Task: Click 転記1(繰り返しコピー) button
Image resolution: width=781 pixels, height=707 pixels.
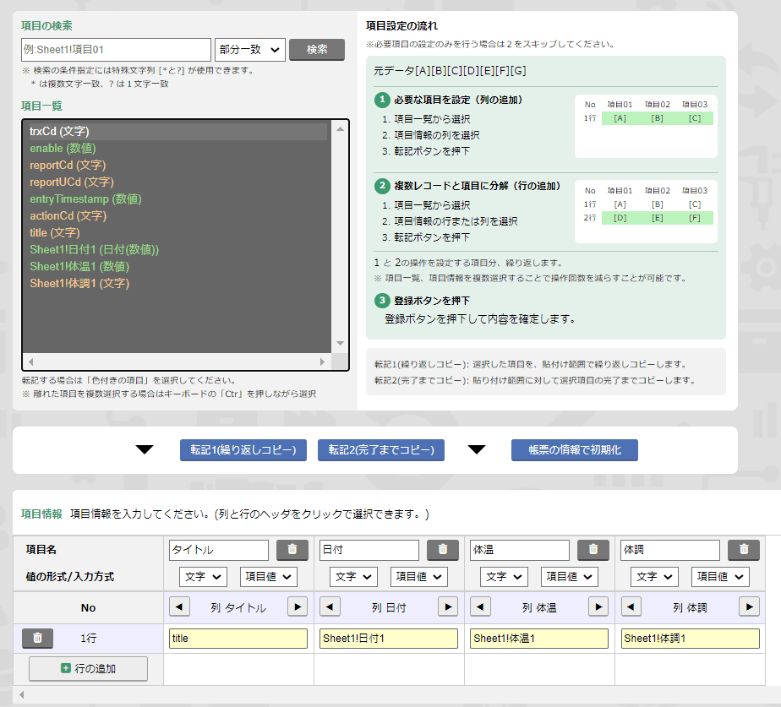Action: click(x=243, y=450)
